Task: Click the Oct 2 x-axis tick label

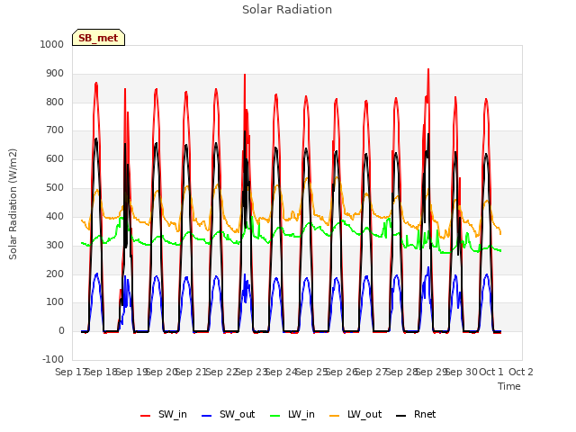Action: point(521,372)
